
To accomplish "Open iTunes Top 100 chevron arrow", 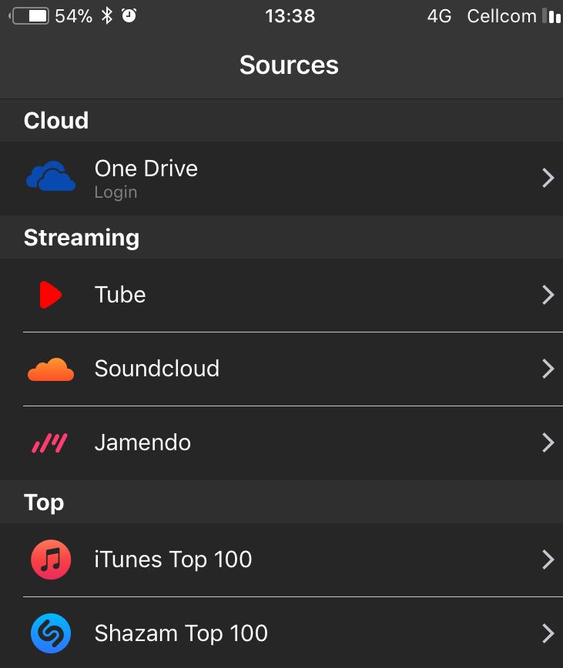I will click(x=548, y=559).
